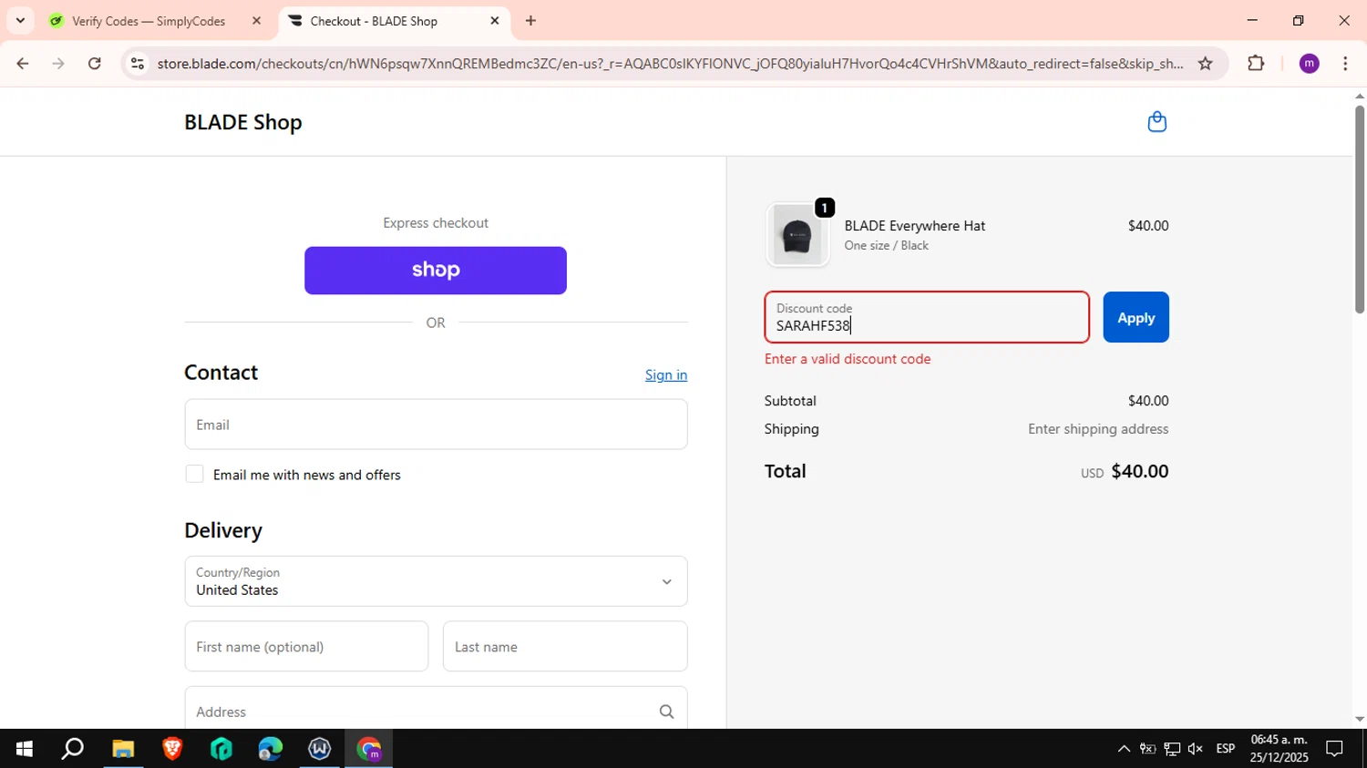Screen dimensions: 1367x768
Task: Click the browser address bar URL
Action: point(670,64)
